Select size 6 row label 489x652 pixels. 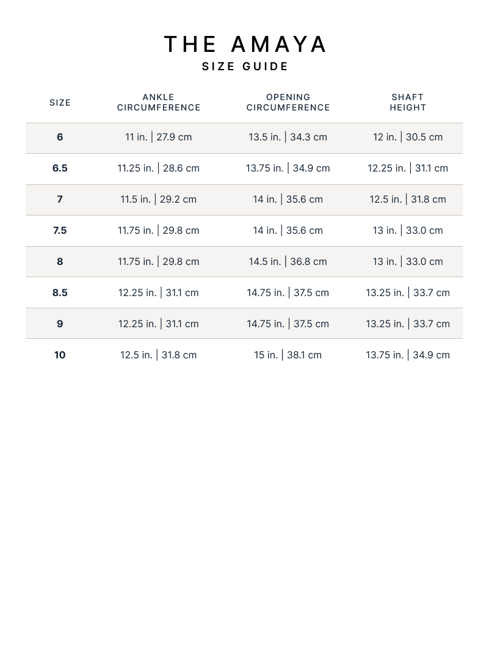point(60,137)
